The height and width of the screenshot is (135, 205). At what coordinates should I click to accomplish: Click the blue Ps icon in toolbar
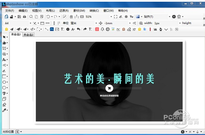click(x=52, y=29)
